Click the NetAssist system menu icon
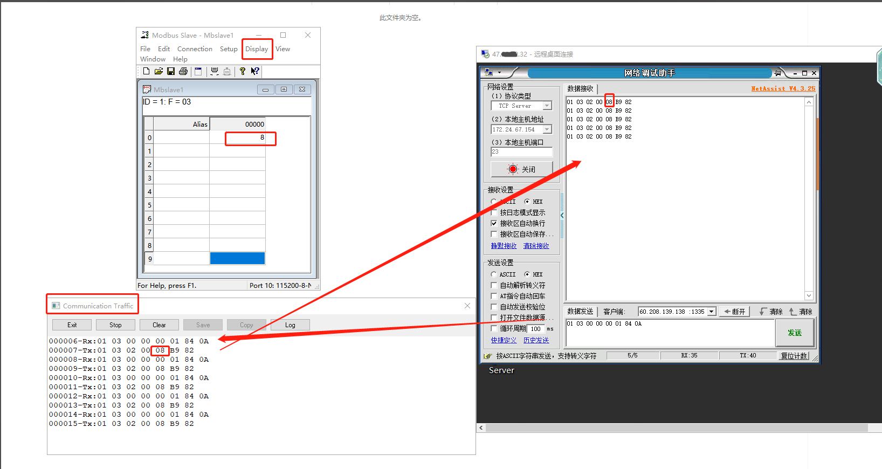Image resolution: width=882 pixels, height=469 pixels. [489, 73]
